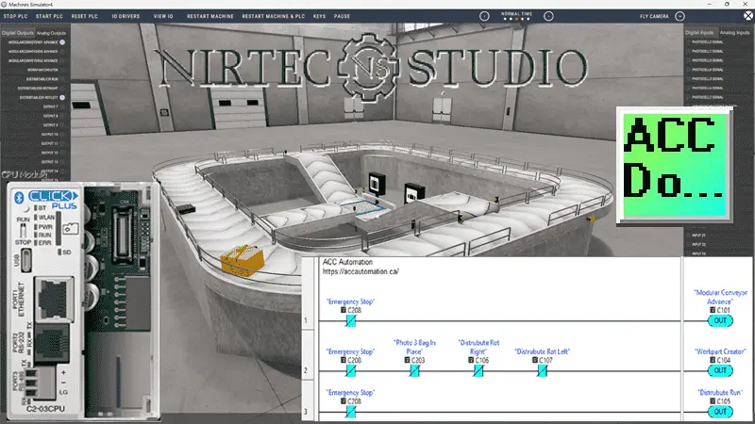Click the C2-03CPU model label

click(45, 409)
